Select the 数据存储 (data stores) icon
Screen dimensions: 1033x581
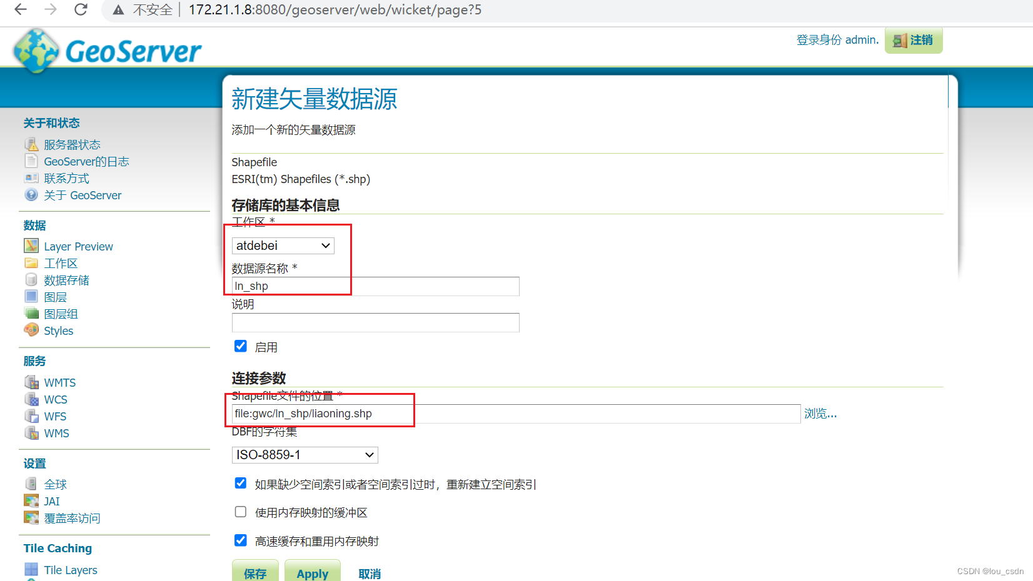tap(31, 279)
